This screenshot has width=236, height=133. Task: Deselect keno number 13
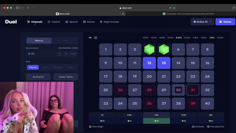tap(164, 63)
